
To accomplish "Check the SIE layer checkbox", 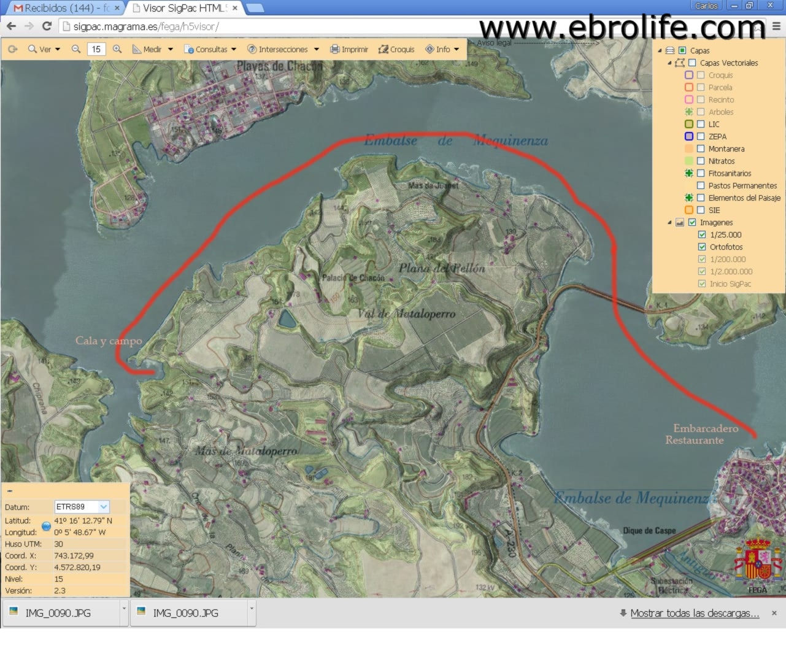I will click(701, 210).
